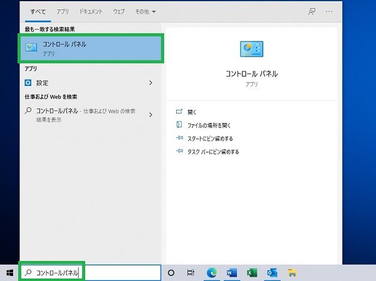This screenshot has width=376, height=281.
Task: Switch to the アプリ search tab
Action: [x=63, y=11]
